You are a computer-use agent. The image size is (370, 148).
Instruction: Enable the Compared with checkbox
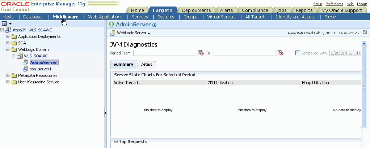[298, 53]
